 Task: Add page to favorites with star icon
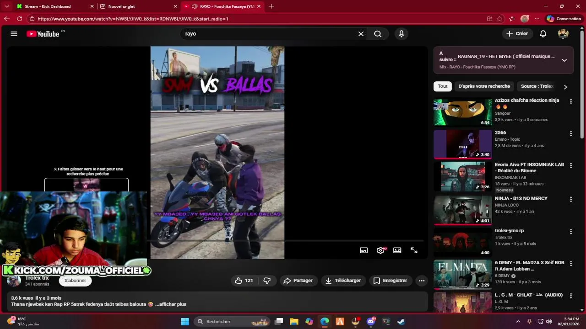coord(499,19)
